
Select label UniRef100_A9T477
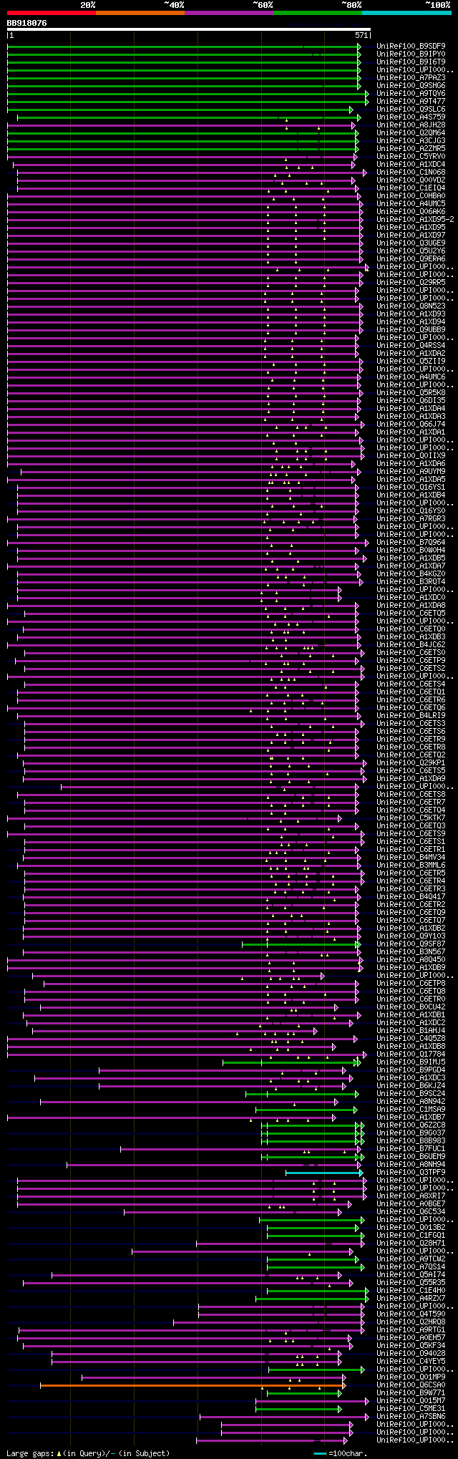[411, 101]
